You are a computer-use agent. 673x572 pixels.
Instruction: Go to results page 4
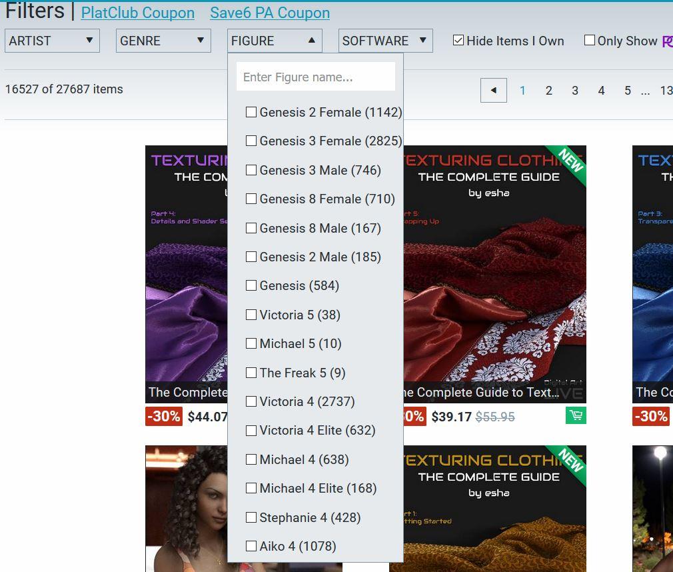click(x=601, y=91)
